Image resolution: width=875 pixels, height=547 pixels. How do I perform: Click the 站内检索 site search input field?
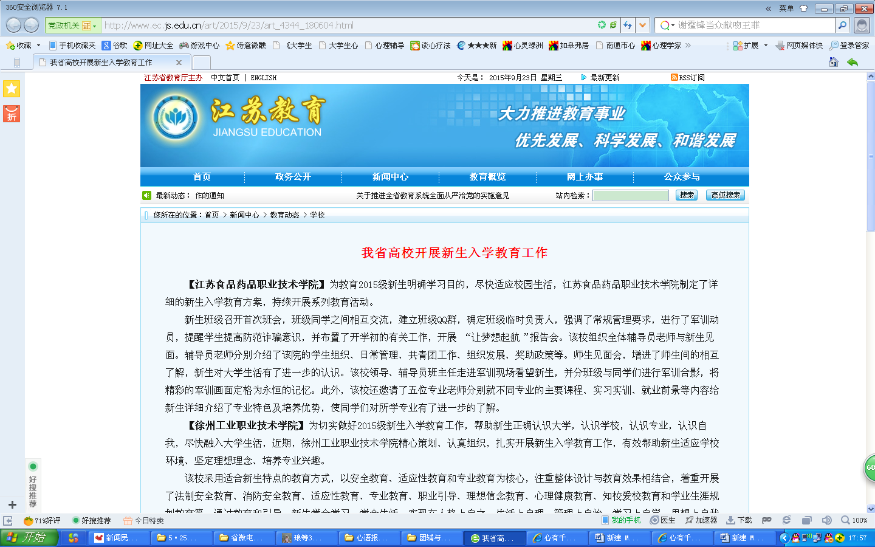[x=630, y=195]
